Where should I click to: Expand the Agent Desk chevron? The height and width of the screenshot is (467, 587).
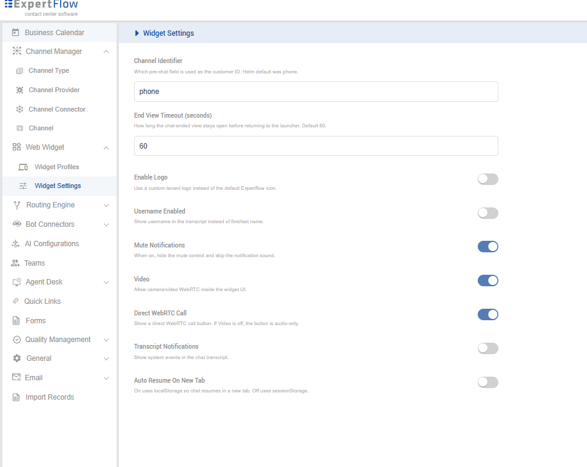(x=106, y=282)
